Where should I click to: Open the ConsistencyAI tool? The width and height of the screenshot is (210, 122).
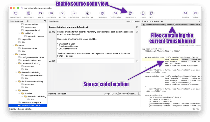click(x=88, y=13)
